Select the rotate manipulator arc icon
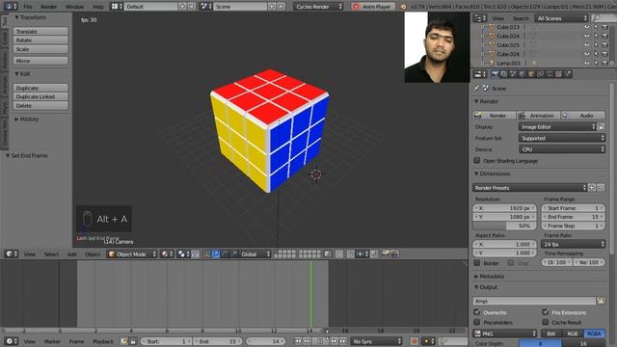The width and height of the screenshot is (617, 347). (x=225, y=254)
